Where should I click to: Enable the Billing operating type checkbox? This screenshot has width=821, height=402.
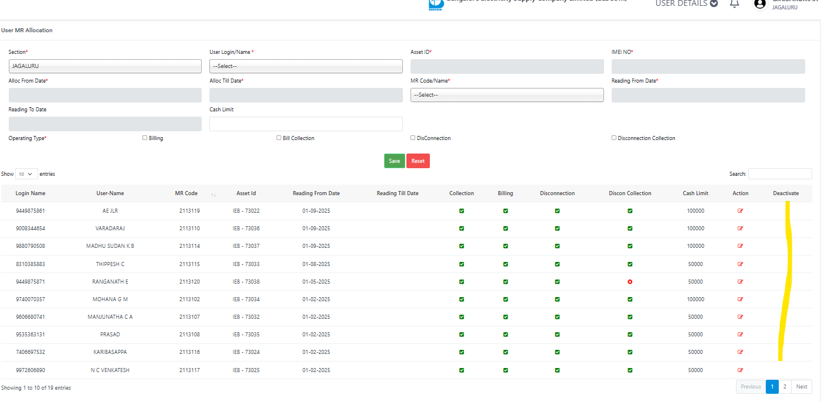(x=145, y=138)
